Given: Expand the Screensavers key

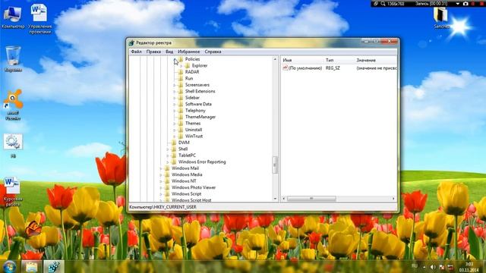Looking at the screenshot, I should [x=175, y=85].
